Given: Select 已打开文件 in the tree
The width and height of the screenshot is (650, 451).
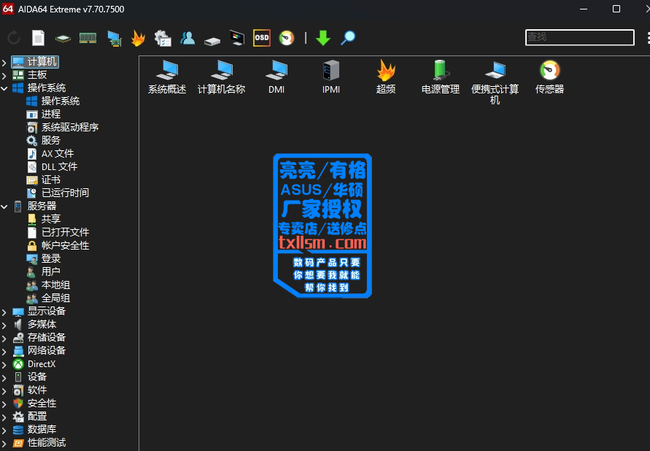Looking at the screenshot, I should [58, 232].
